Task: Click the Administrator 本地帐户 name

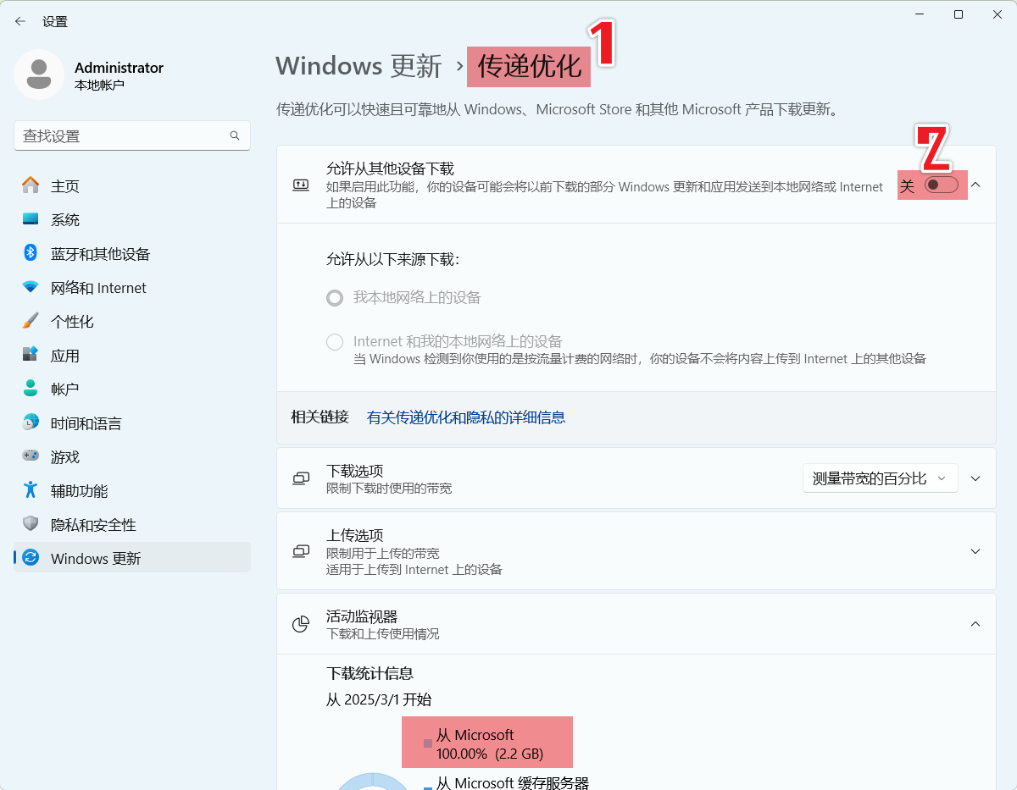Action: coord(119,75)
